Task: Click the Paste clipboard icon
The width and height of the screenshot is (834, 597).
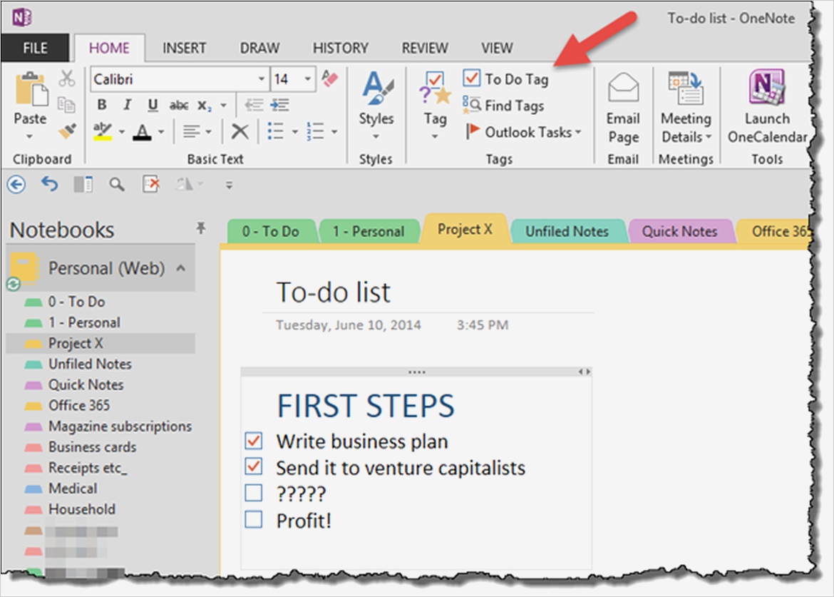Action: 31,89
